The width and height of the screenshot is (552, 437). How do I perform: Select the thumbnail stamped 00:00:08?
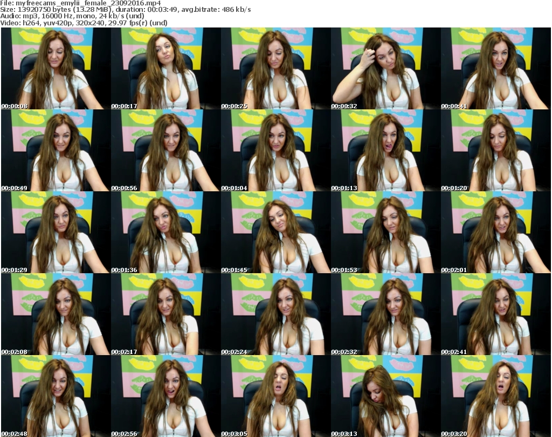[x=56, y=68]
